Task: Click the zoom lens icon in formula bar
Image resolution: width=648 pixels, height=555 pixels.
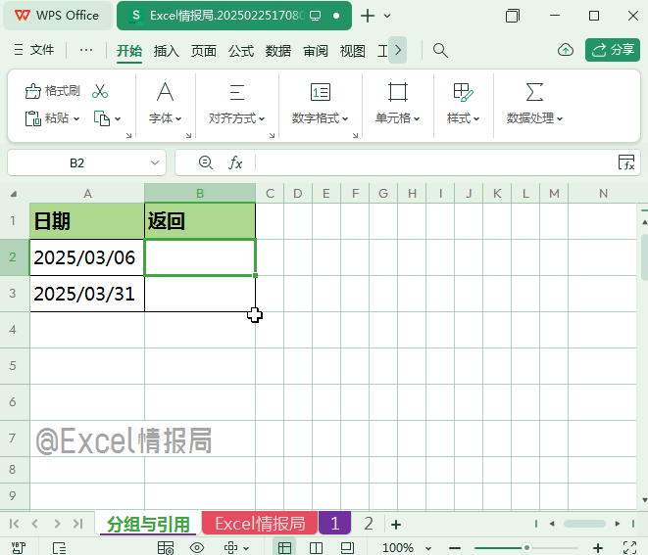Action: pyautogui.click(x=206, y=162)
